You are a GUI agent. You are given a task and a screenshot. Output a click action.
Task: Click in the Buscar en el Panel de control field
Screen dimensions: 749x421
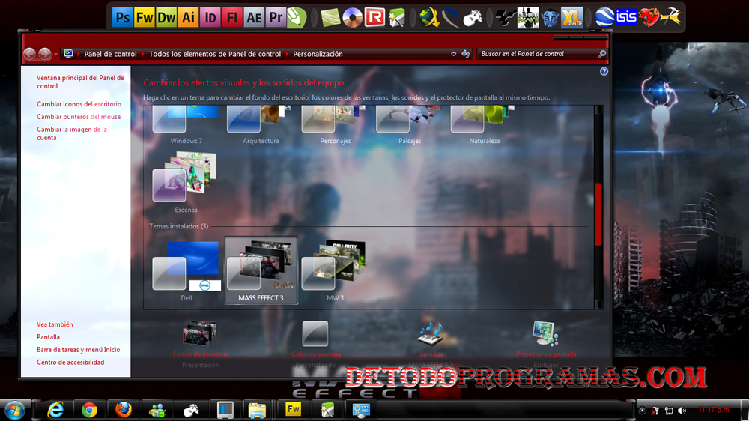538,54
